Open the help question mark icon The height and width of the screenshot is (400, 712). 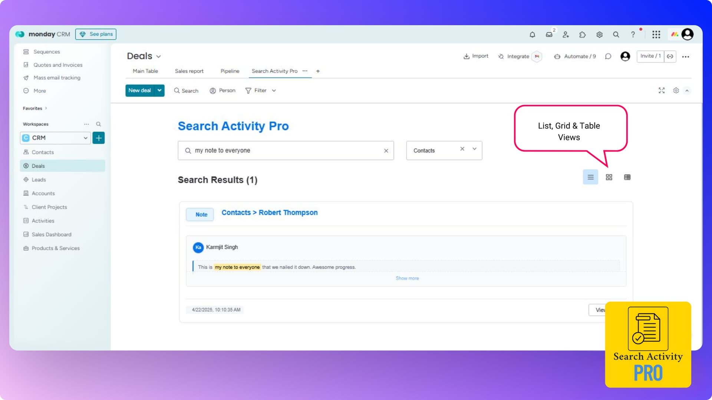point(633,34)
